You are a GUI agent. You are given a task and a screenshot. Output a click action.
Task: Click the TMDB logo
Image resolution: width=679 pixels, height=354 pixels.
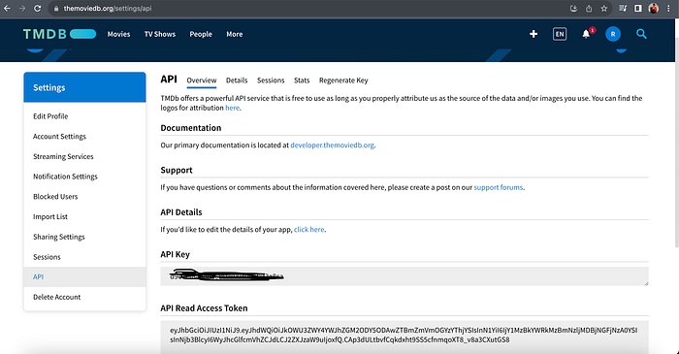pyautogui.click(x=59, y=34)
